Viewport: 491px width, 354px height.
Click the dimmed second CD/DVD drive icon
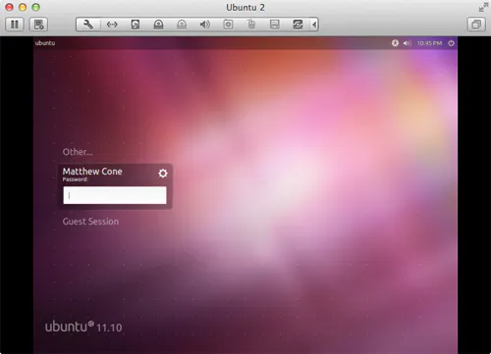point(182,25)
